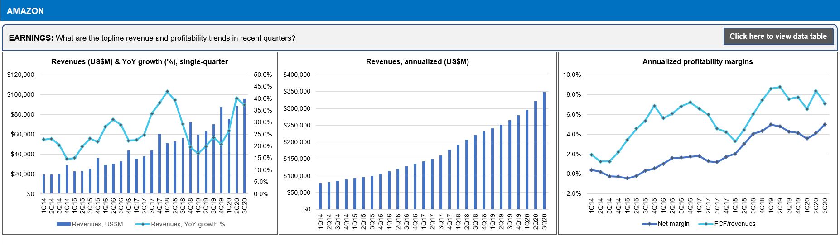The image size is (840, 244).
Task: Click the 'Revenues, US$M' legend entry
Action: click(90, 224)
